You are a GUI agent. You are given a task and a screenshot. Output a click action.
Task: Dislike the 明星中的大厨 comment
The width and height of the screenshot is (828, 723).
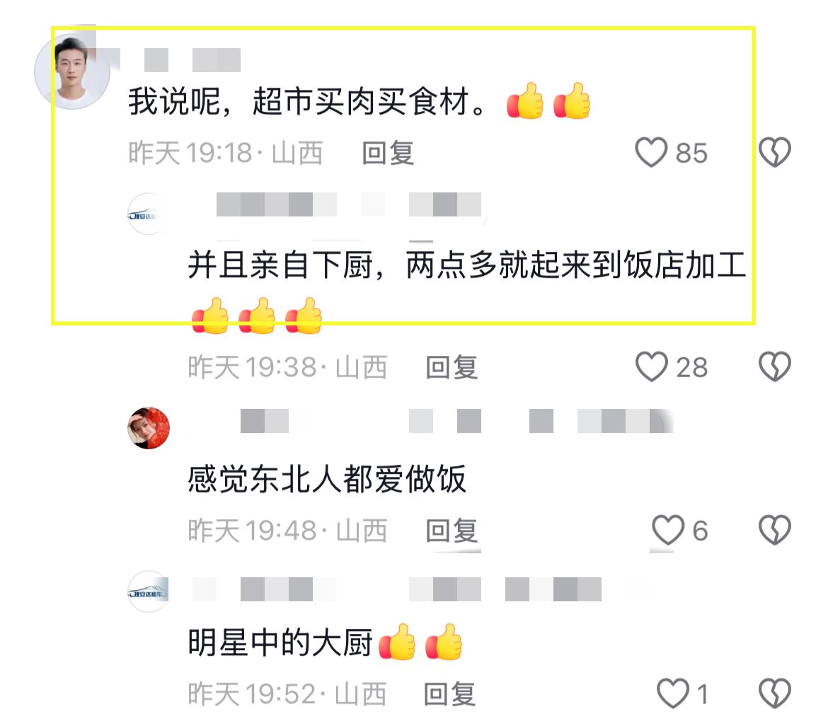(x=775, y=693)
